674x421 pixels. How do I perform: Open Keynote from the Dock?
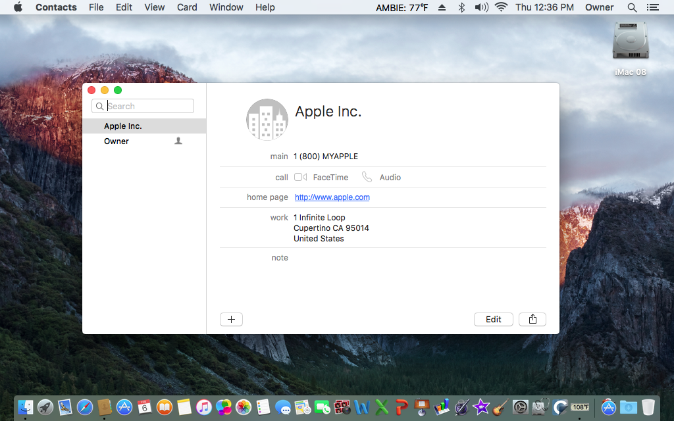click(422, 407)
